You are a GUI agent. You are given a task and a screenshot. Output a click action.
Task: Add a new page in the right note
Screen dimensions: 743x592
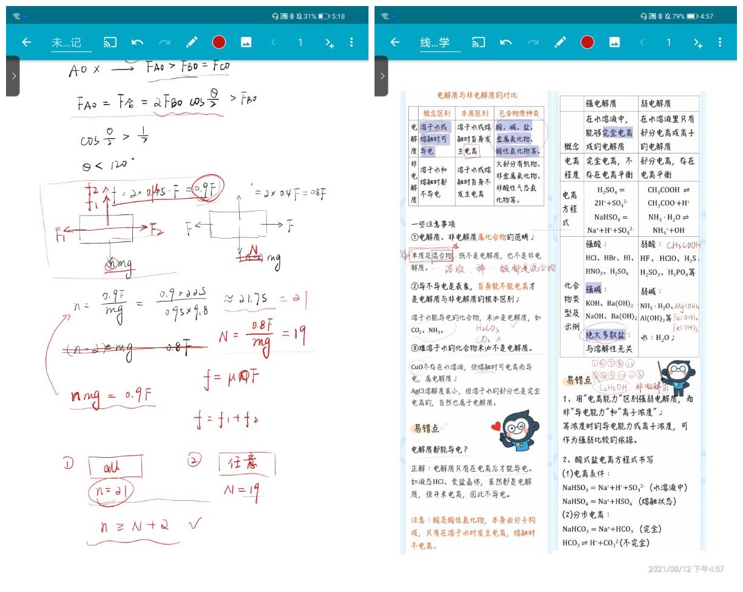697,43
